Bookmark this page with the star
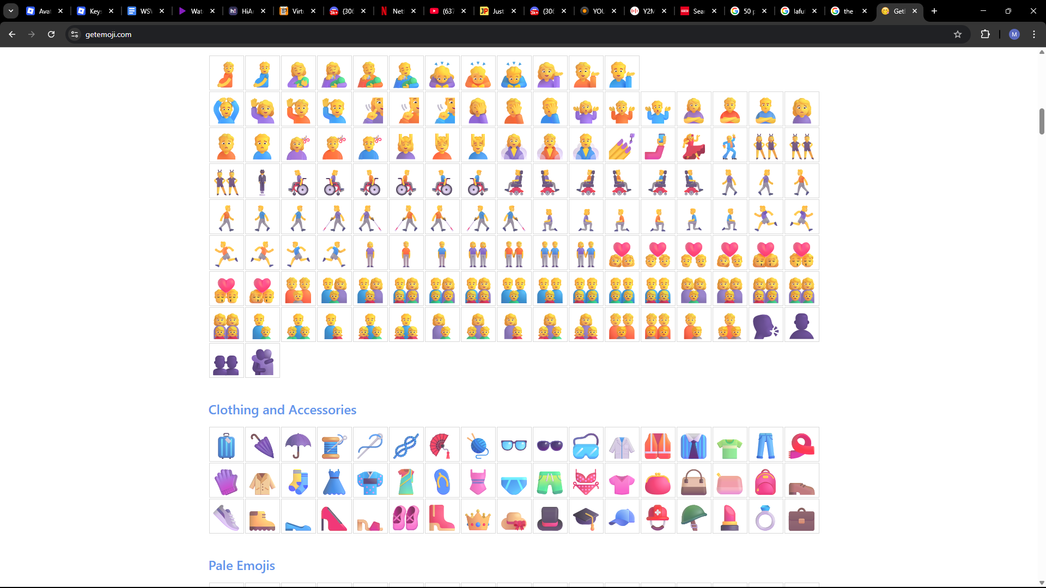This screenshot has height=588, width=1046. (x=958, y=34)
